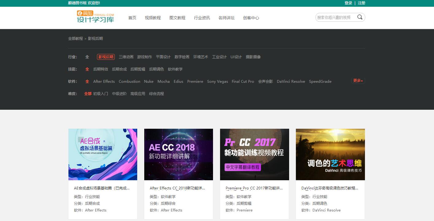Click the title DaVinci达芬奇高级调色技巧教程...
434x221 pixels.
[330, 188]
